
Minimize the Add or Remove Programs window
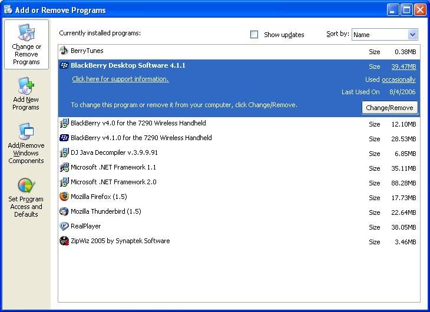393,10
